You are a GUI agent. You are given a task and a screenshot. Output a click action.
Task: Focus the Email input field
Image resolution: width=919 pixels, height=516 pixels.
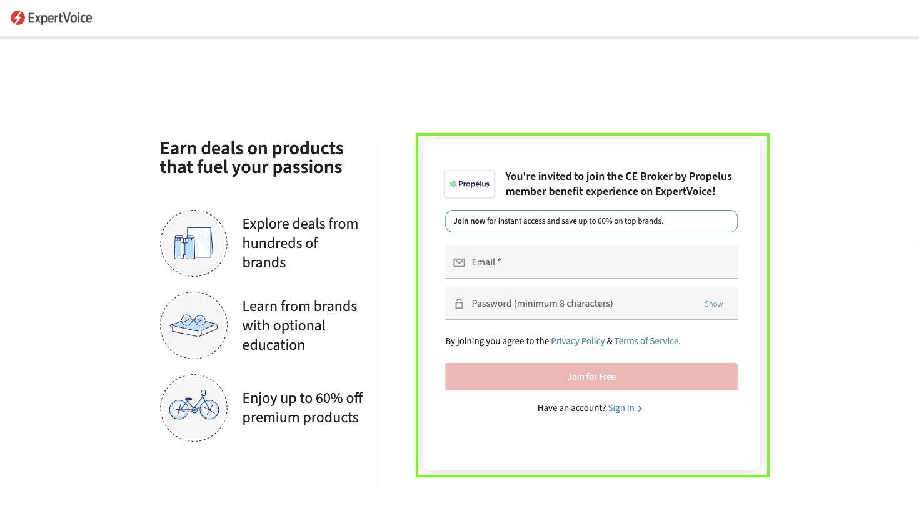point(600,262)
